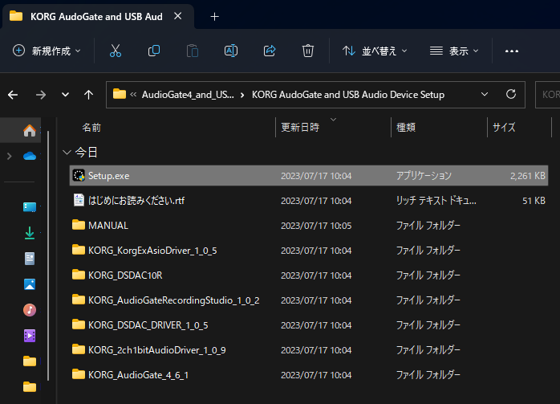560x404 pixels.
Task: Close the KORG AudoGate tab
Action: coord(178,16)
